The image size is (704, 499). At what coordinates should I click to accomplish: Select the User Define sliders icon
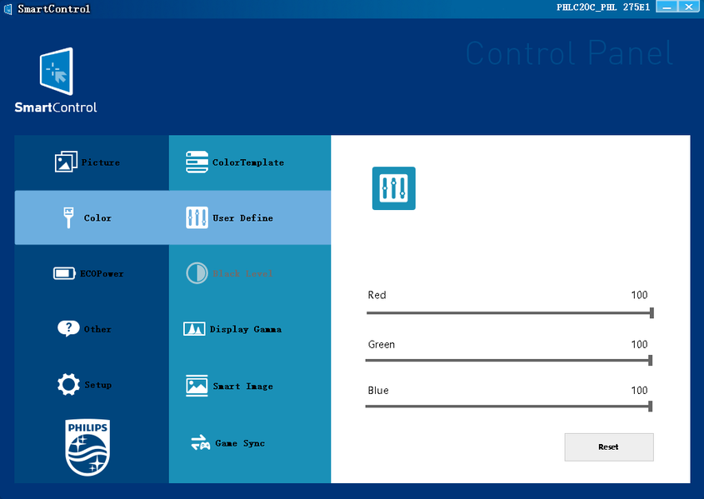click(197, 217)
